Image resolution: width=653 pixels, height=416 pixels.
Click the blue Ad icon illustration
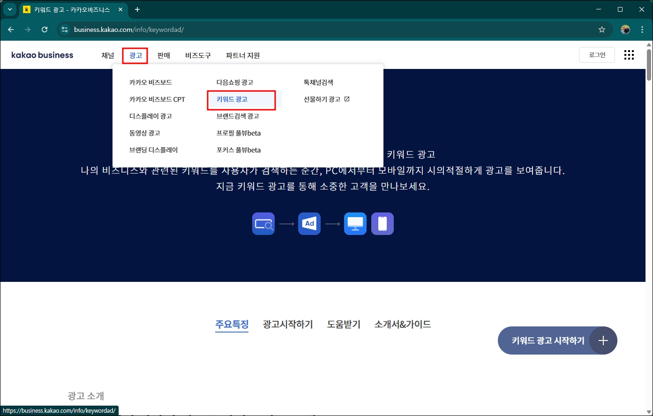pos(309,223)
